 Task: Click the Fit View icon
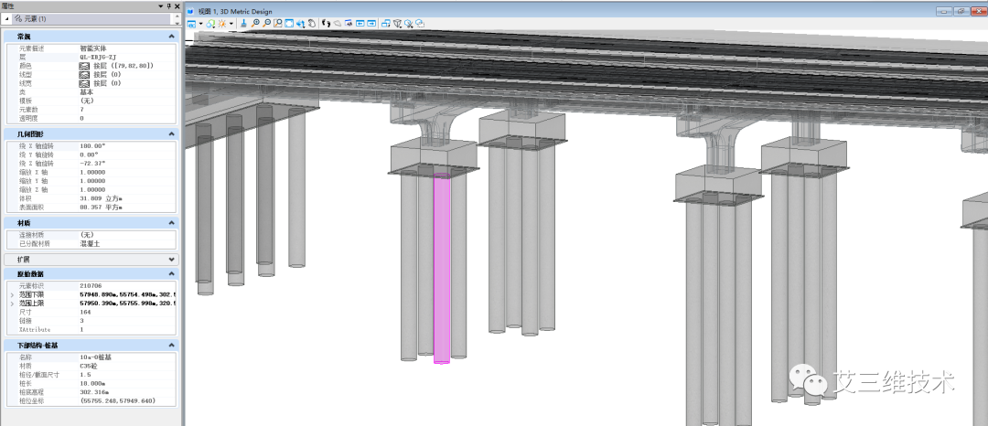click(289, 23)
